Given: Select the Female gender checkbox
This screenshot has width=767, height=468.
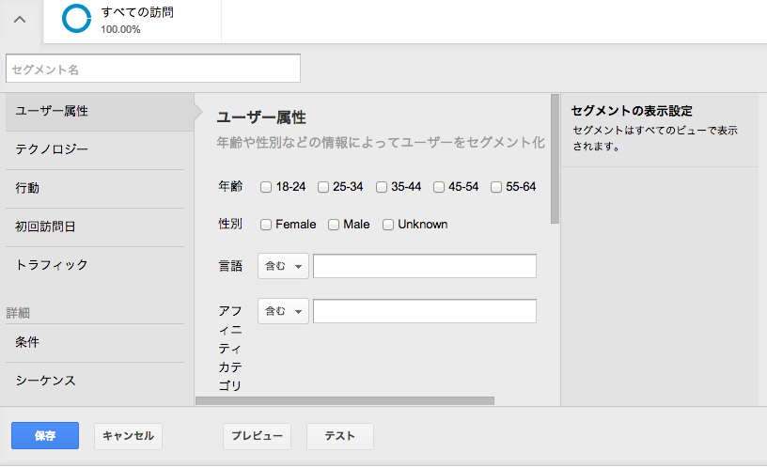Looking at the screenshot, I should click(266, 225).
